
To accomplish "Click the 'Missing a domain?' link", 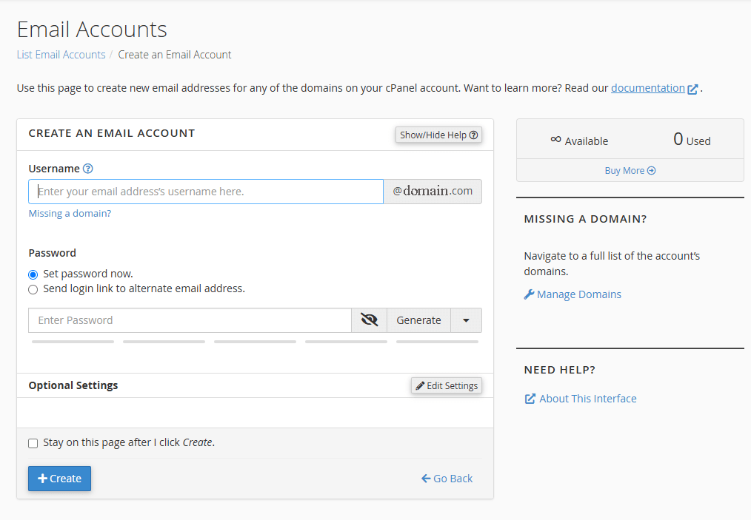I will (x=70, y=214).
